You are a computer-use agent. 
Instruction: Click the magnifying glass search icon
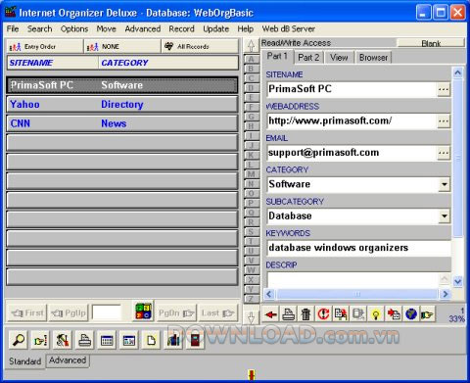tap(19, 340)
